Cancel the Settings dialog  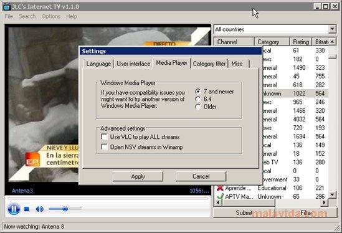coord(201,176)
